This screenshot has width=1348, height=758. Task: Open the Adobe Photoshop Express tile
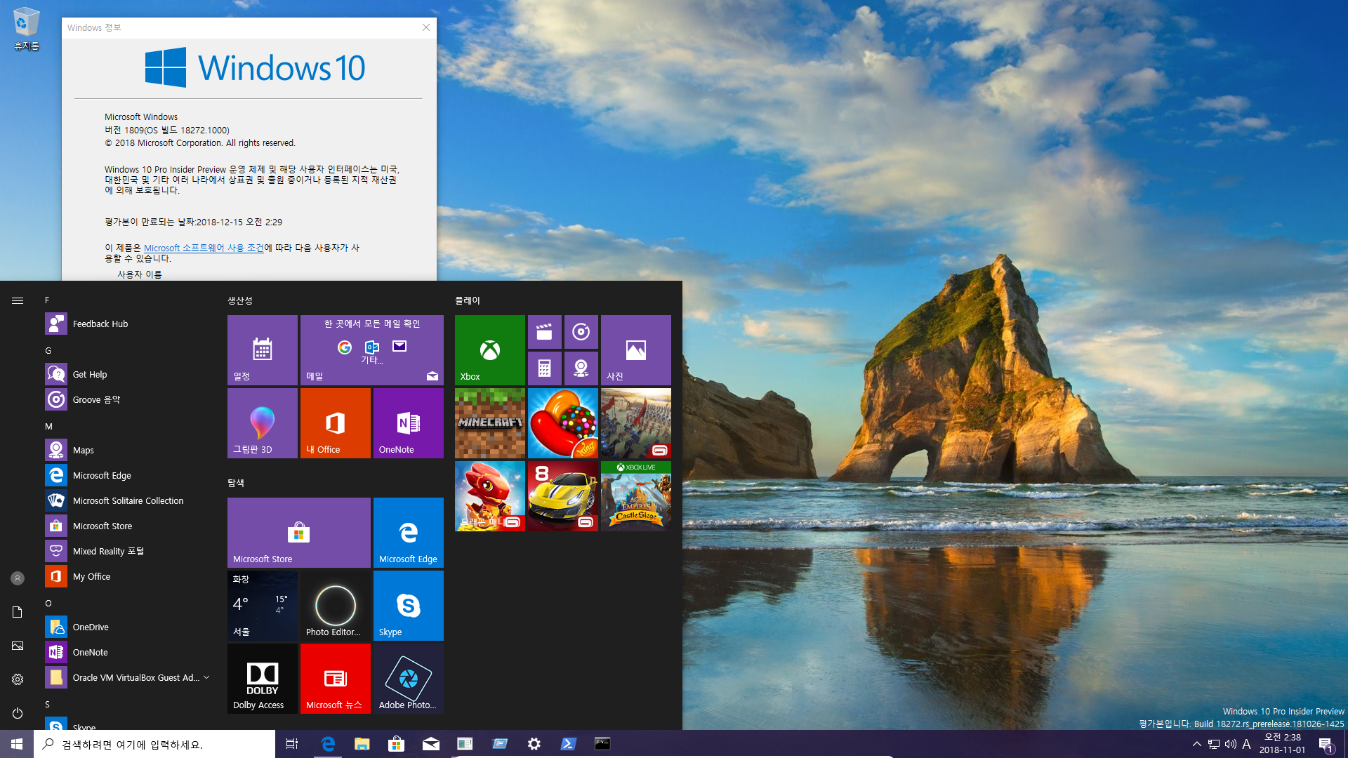[x=409, y=679]
